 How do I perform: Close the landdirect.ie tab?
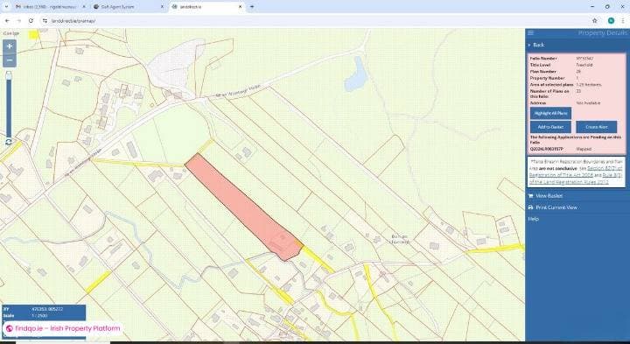[241, 7]
